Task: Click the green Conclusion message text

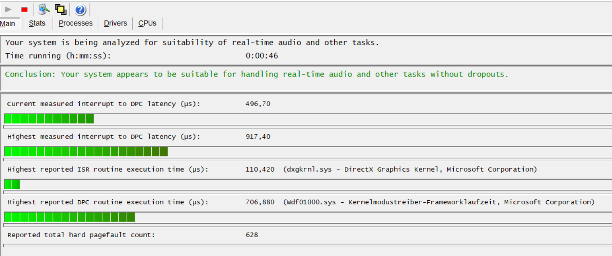Action: coord(256,74)
